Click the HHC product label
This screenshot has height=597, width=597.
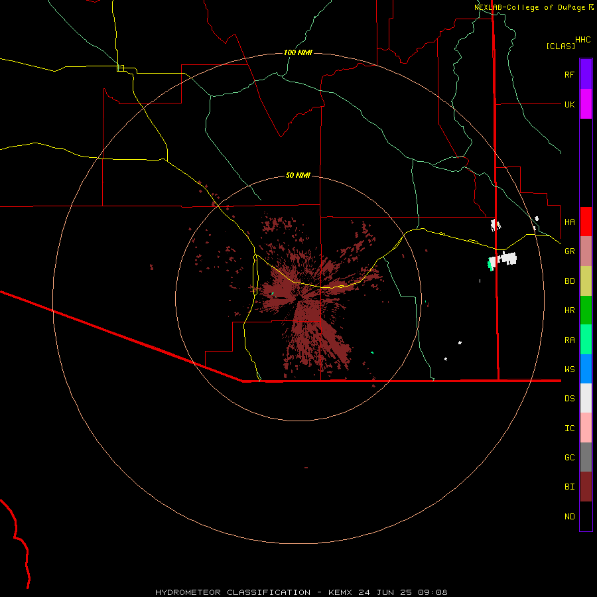[582, 40]
